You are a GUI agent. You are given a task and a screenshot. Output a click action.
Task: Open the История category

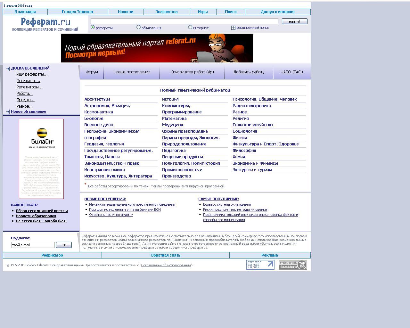(170, 99)
